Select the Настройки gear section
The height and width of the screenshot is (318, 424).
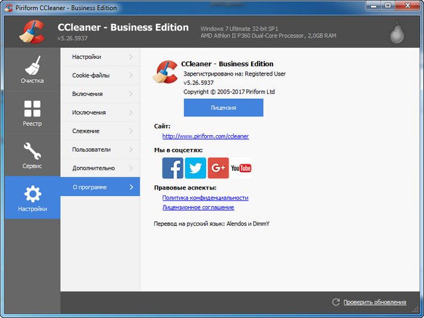[x=32, y=197]
